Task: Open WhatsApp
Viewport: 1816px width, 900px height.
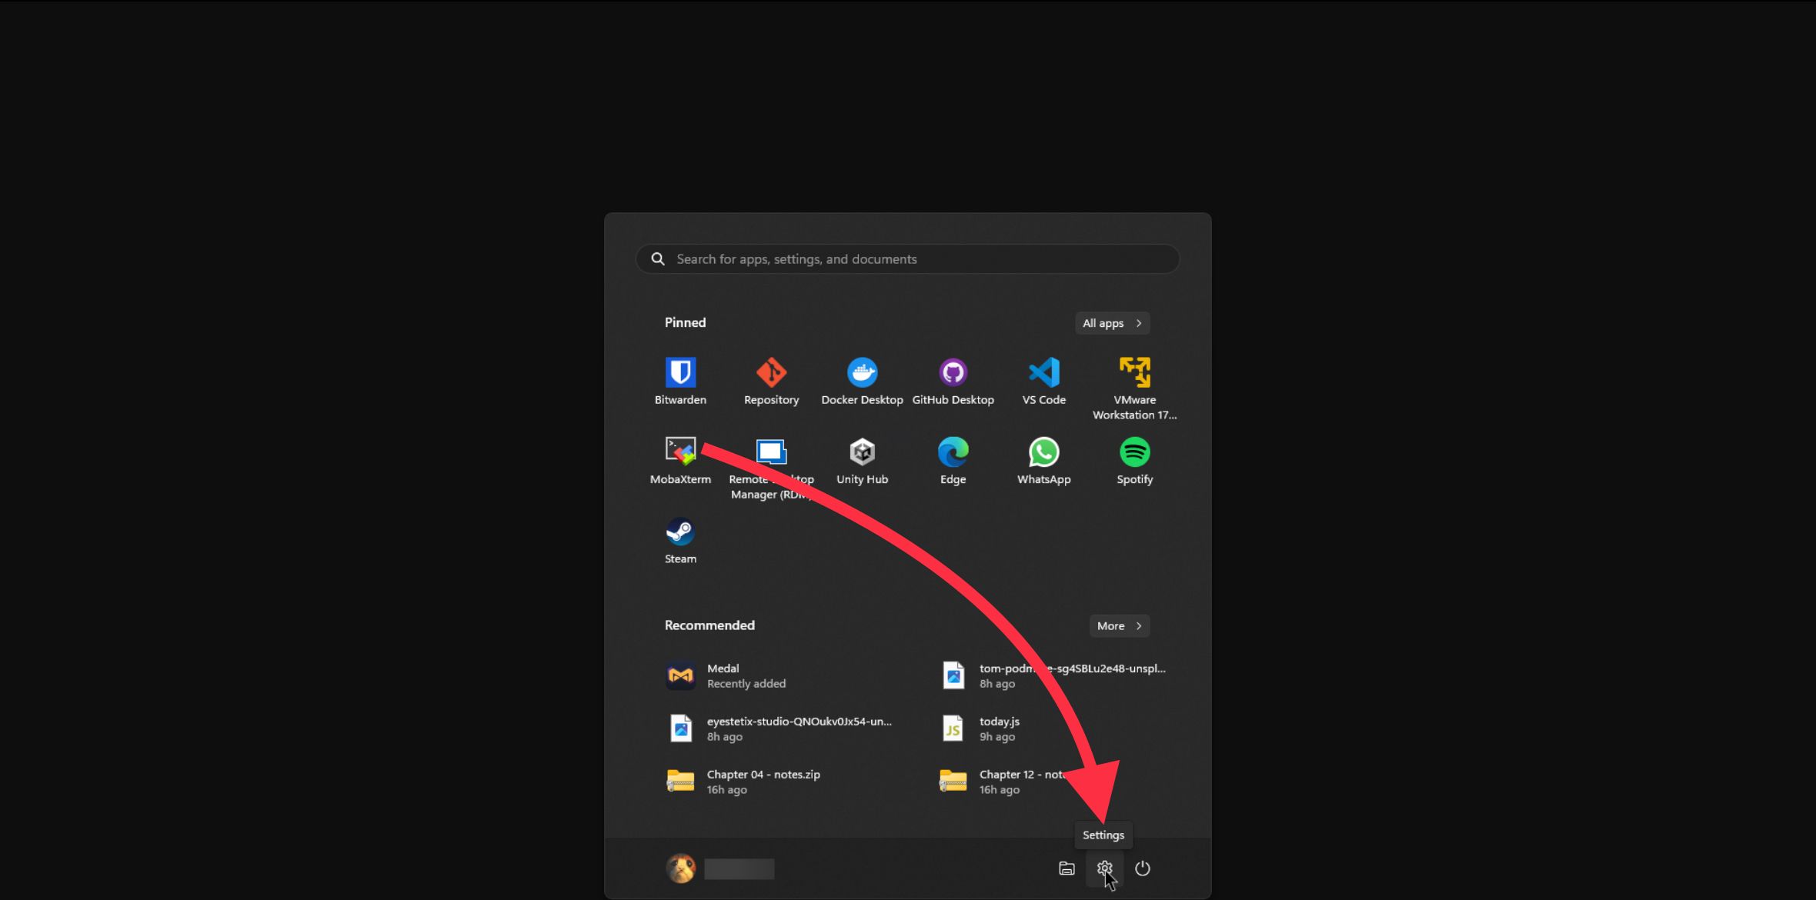Action: coord(1043,459)
